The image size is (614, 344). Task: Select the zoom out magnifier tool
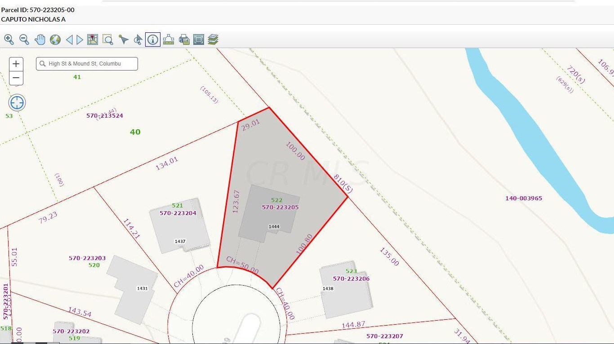tap(24, 40)
